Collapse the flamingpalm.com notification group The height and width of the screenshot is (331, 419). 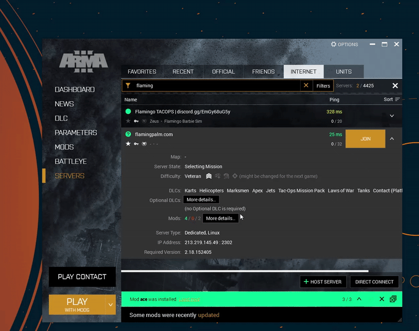pyautogui.click(x=359, y=299)
